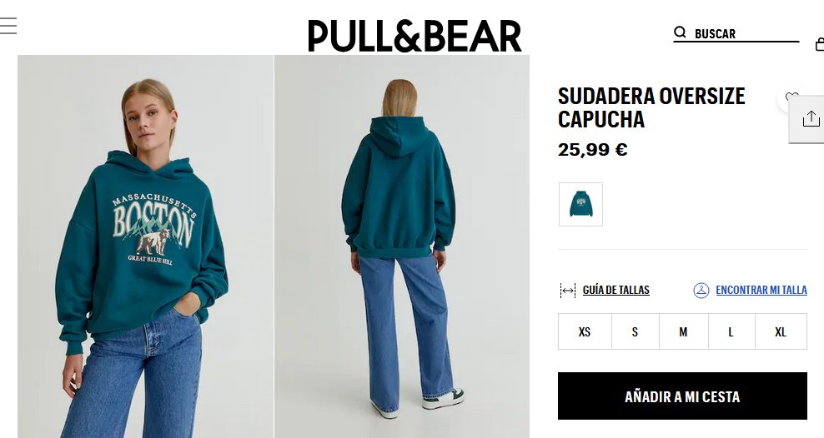This screenshot has width=824, height=438.
Task: Click the hanger find-my-size icon
Action: pyautogui.click(x=701, y=290)
